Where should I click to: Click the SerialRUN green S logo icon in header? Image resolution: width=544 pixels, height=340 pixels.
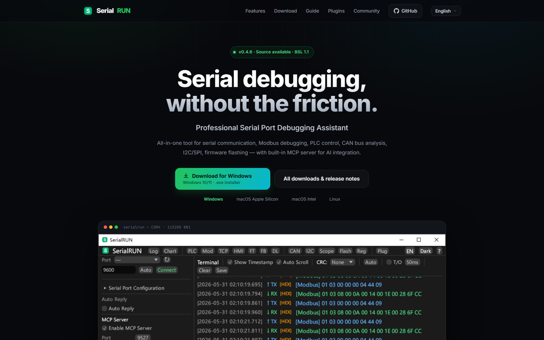[x=88, y=11]
